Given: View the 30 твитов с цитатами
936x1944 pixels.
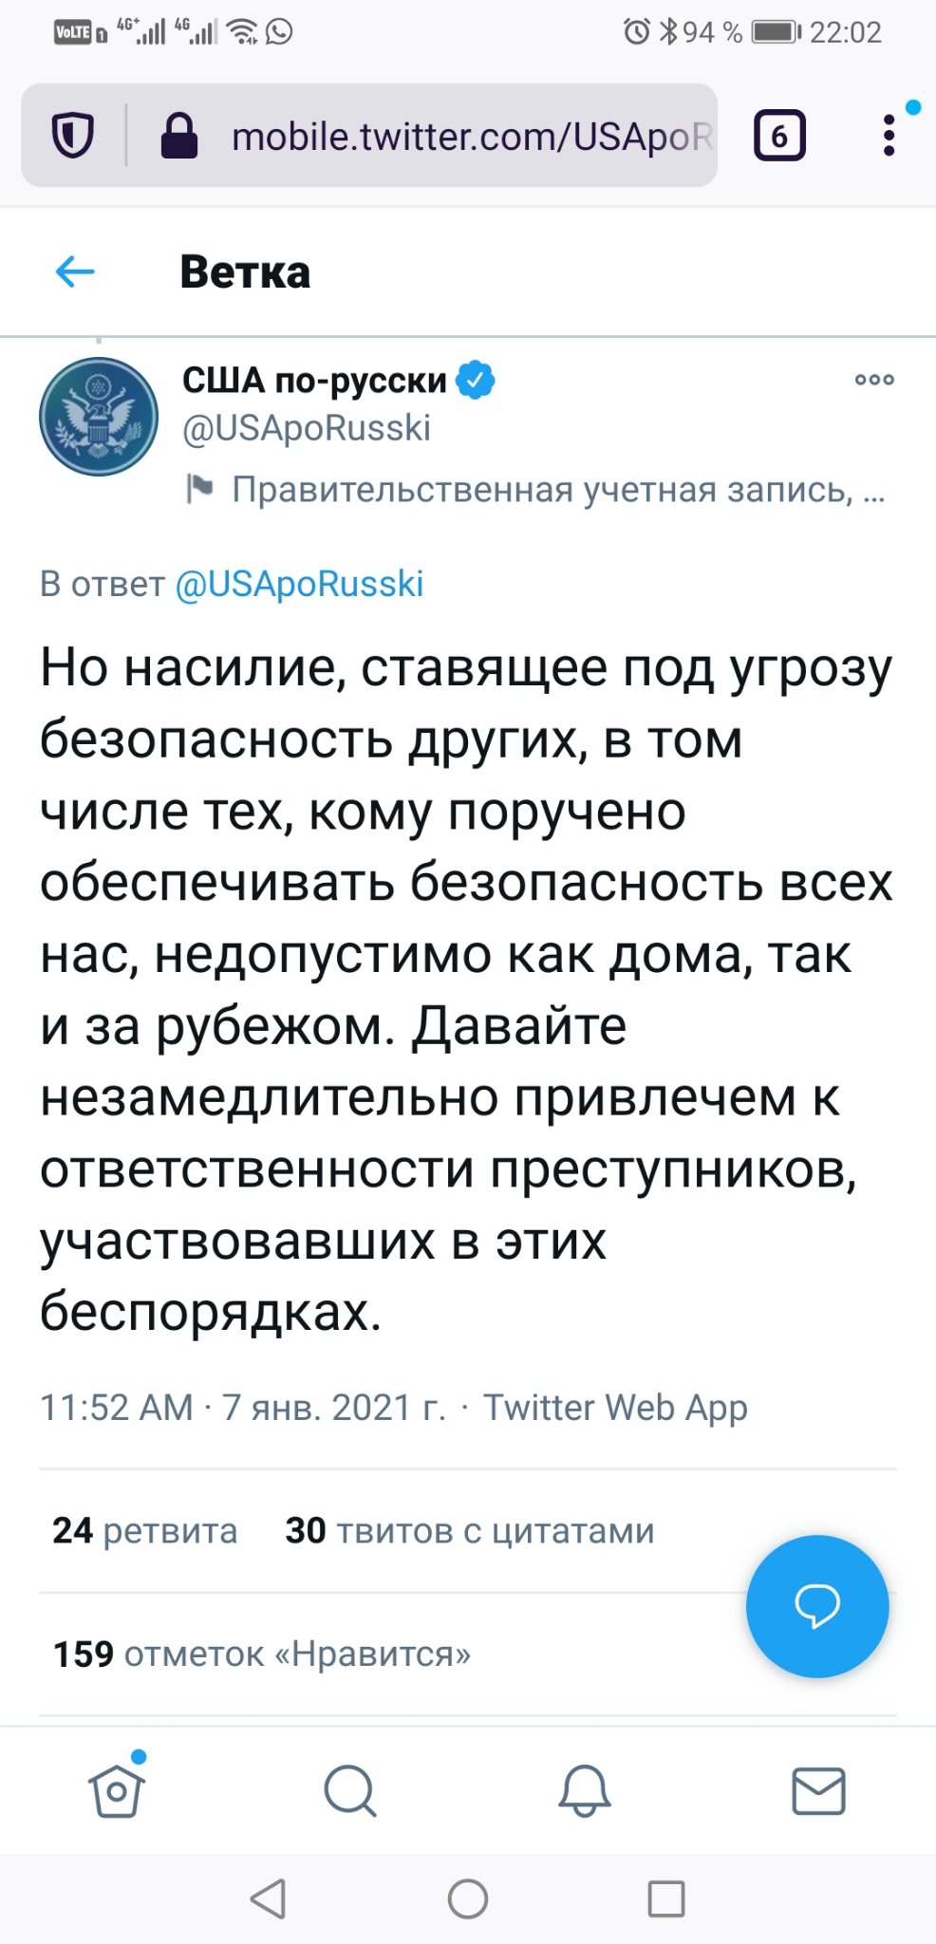Looking at the screenshot, I should [x=470, y=1530].
